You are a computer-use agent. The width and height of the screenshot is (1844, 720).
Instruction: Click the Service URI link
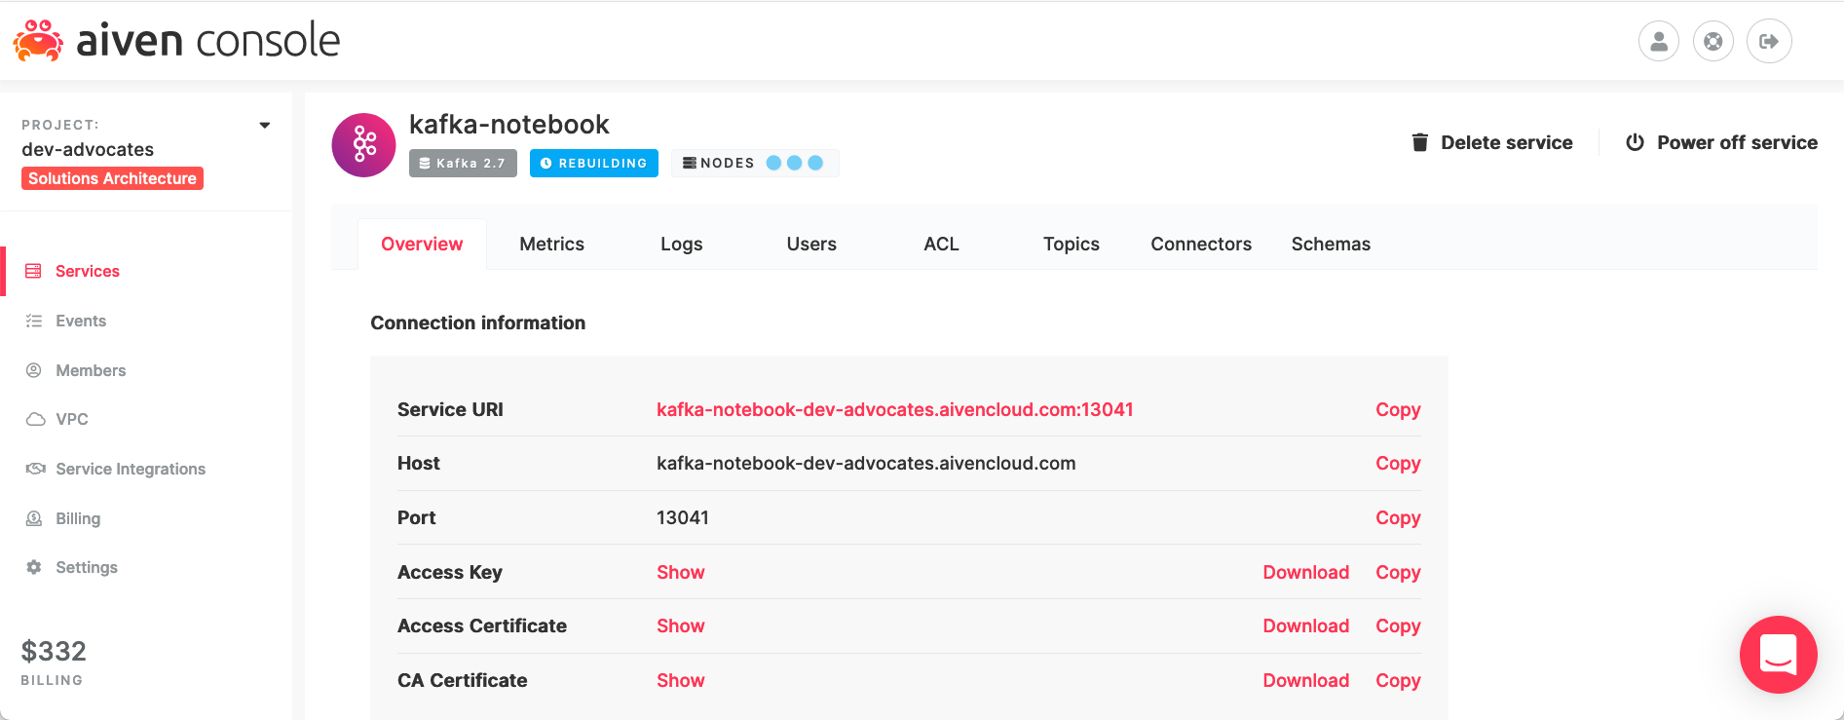[894, 409]
